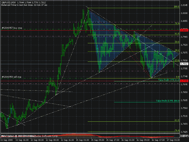
Task: Click the 1.7695 price on the scale
Action: [x=184, y=84]
